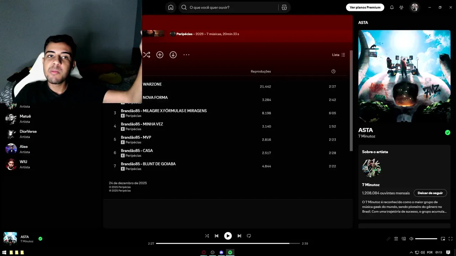The width and height of the screenshot is (456, 256).
Task: Select track 'Brandão85 - BLUNT DE GOIABA'
Action: click(148, 164)
